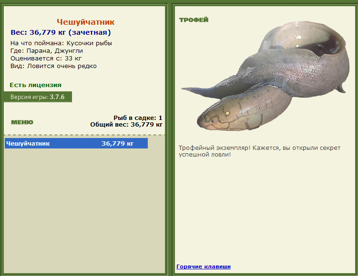The image size is (358, 276).
Task: Click the Общий вес total line
Action: pos(126,125)
